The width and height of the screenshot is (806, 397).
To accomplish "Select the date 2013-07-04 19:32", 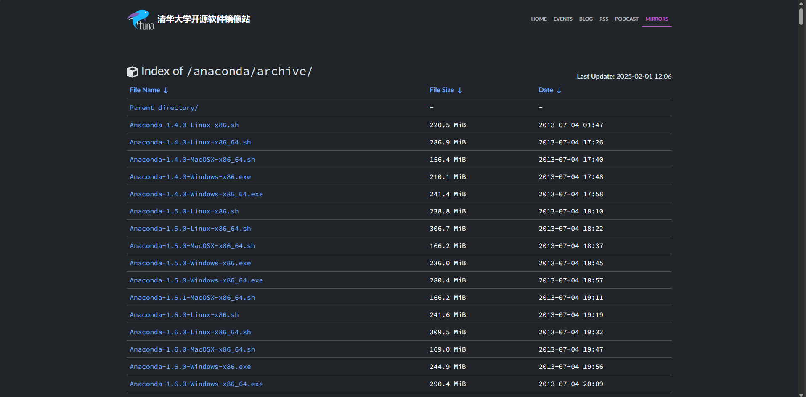I will pyautogui.click(x=571, y=332).
